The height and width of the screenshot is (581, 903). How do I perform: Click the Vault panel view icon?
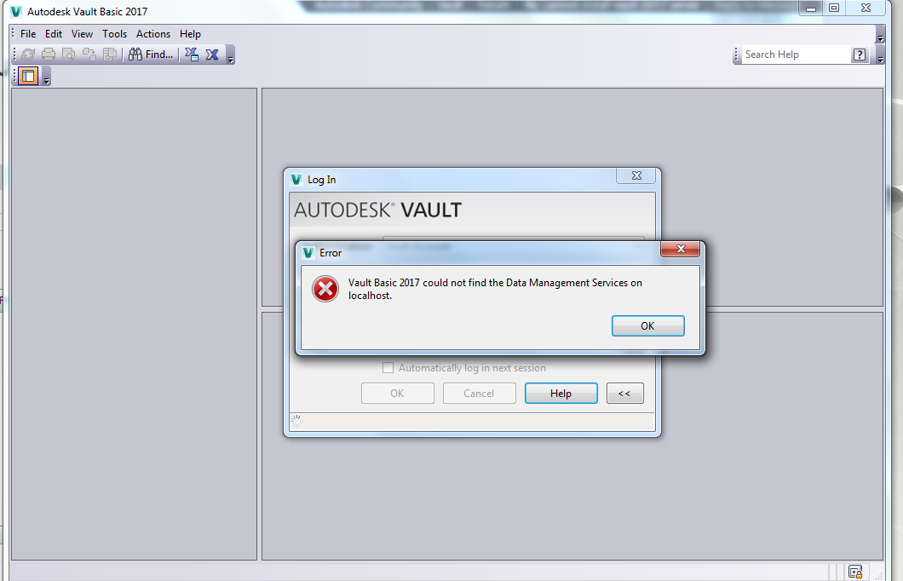(27, 76)
